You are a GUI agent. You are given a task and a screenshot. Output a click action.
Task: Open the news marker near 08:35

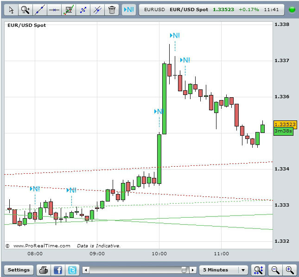click(71, 190)
